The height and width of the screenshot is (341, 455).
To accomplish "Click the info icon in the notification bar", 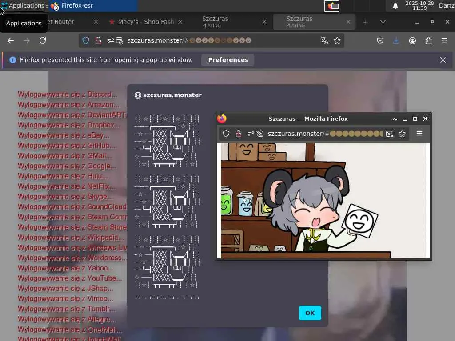I will tap(12, 60).
